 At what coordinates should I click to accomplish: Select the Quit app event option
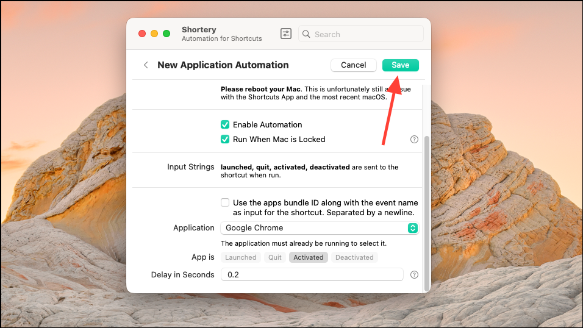pos(275,257)
